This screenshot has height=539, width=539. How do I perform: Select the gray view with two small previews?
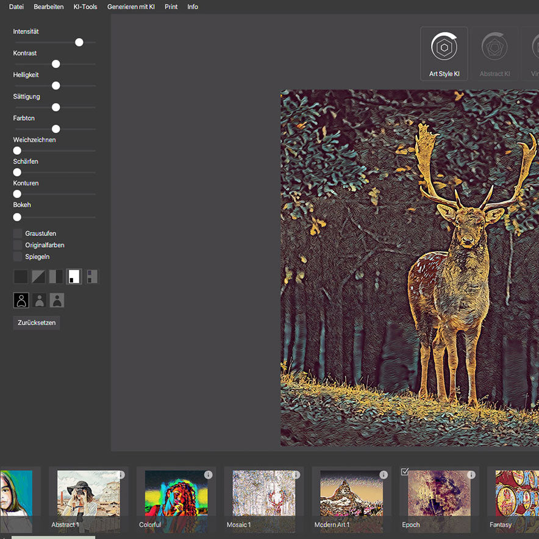point(92,276)
